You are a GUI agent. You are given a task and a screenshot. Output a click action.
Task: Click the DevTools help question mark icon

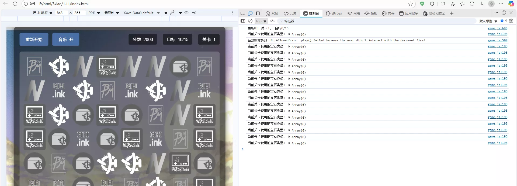pyautogui.click(x=504, y=13)
